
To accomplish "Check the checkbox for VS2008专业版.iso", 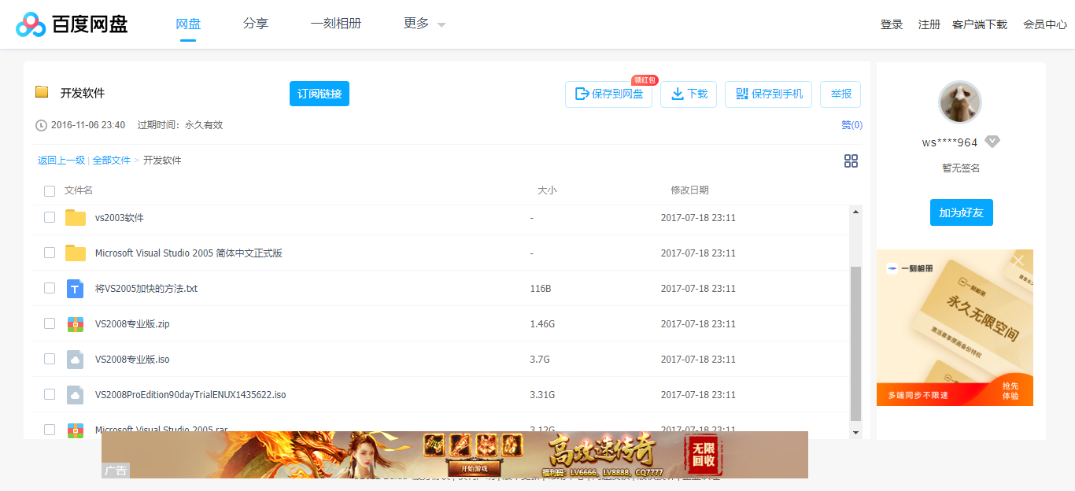I will pos(50,359).
